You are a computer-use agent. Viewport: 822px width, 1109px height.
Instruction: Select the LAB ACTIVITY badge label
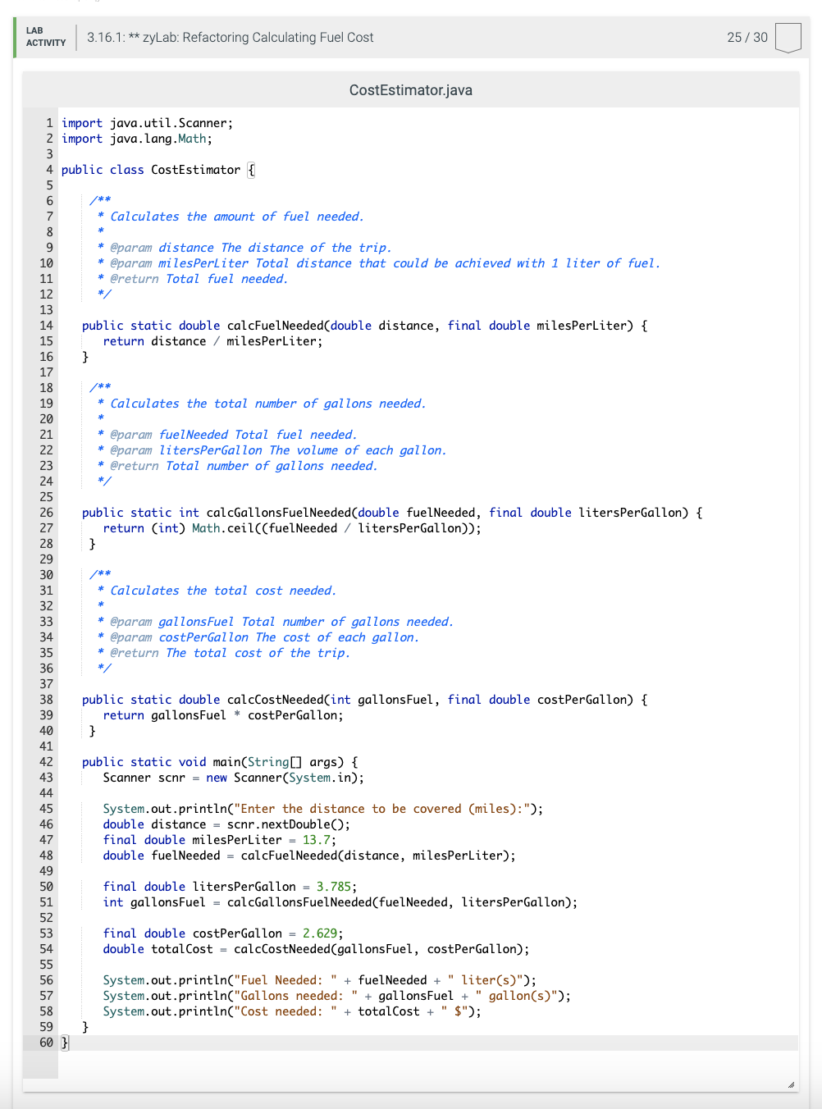pos(44,37)
